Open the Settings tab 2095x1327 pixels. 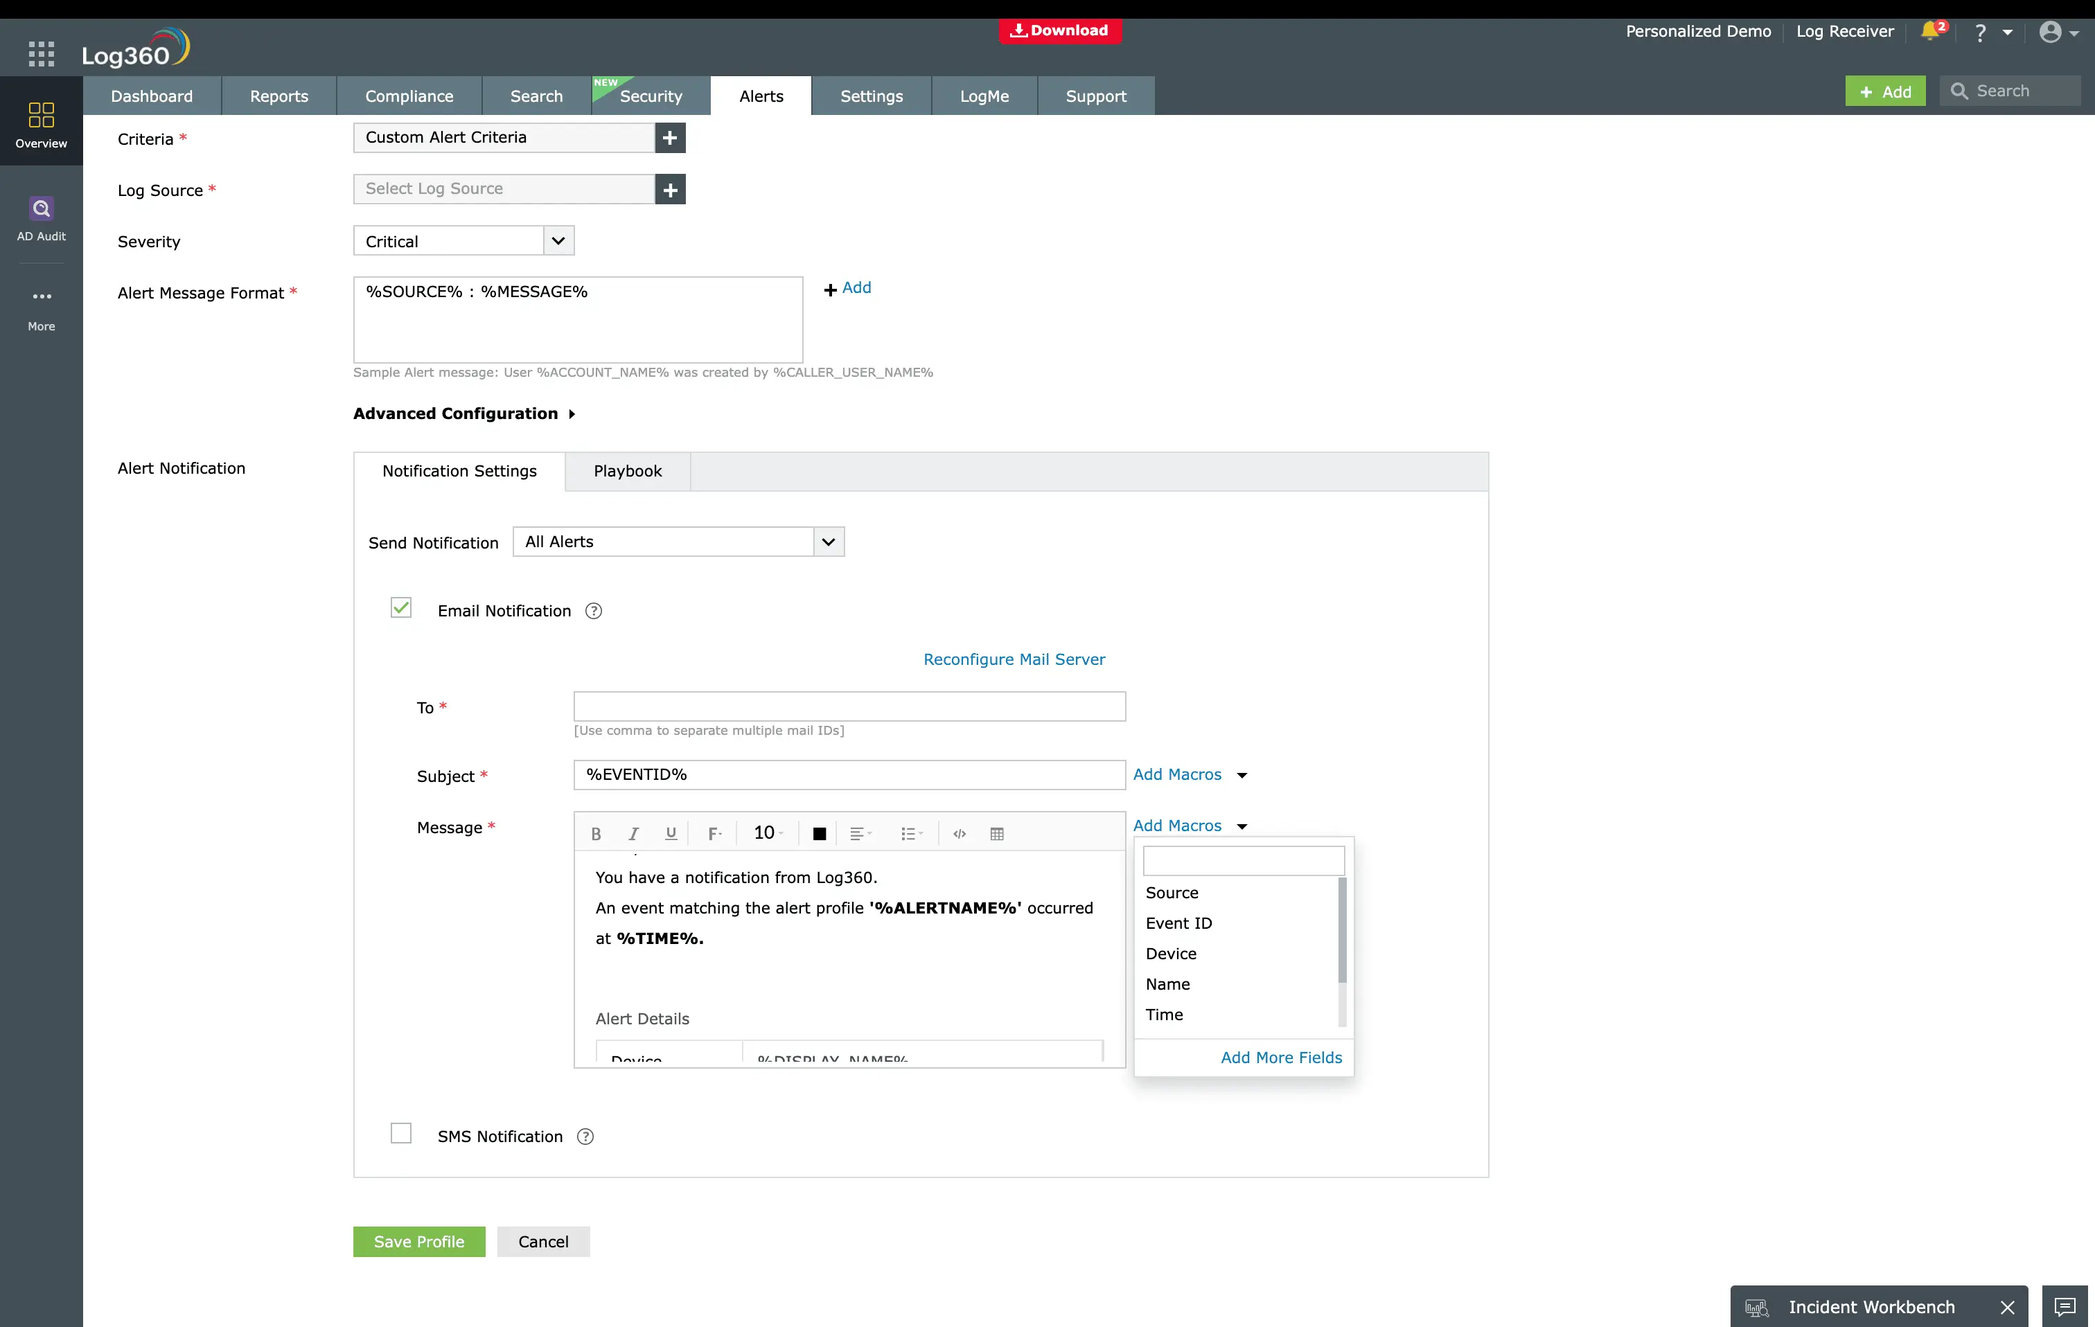871,96
